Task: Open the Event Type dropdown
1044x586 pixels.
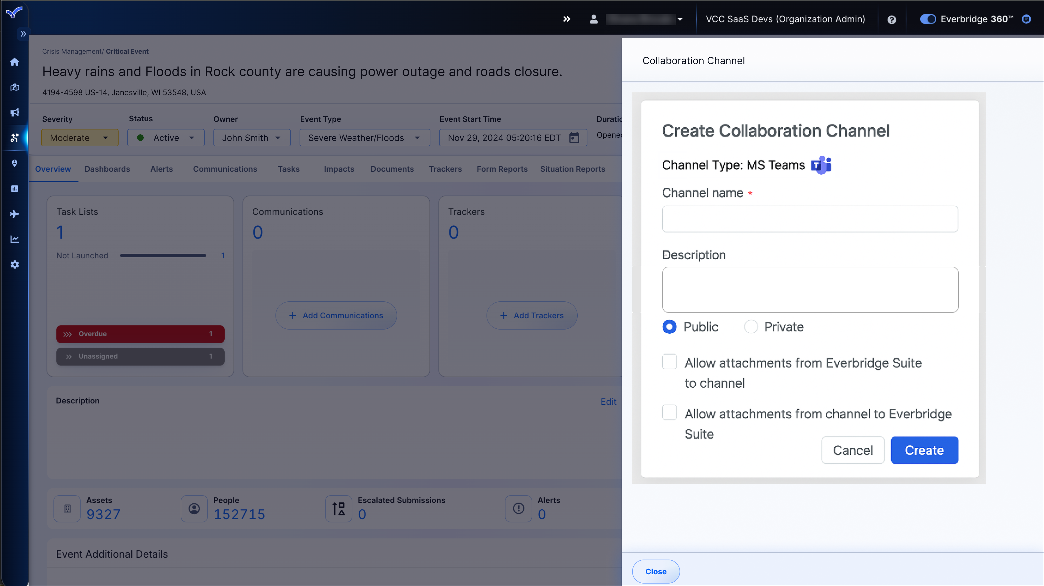Action: tap(364, 137)
